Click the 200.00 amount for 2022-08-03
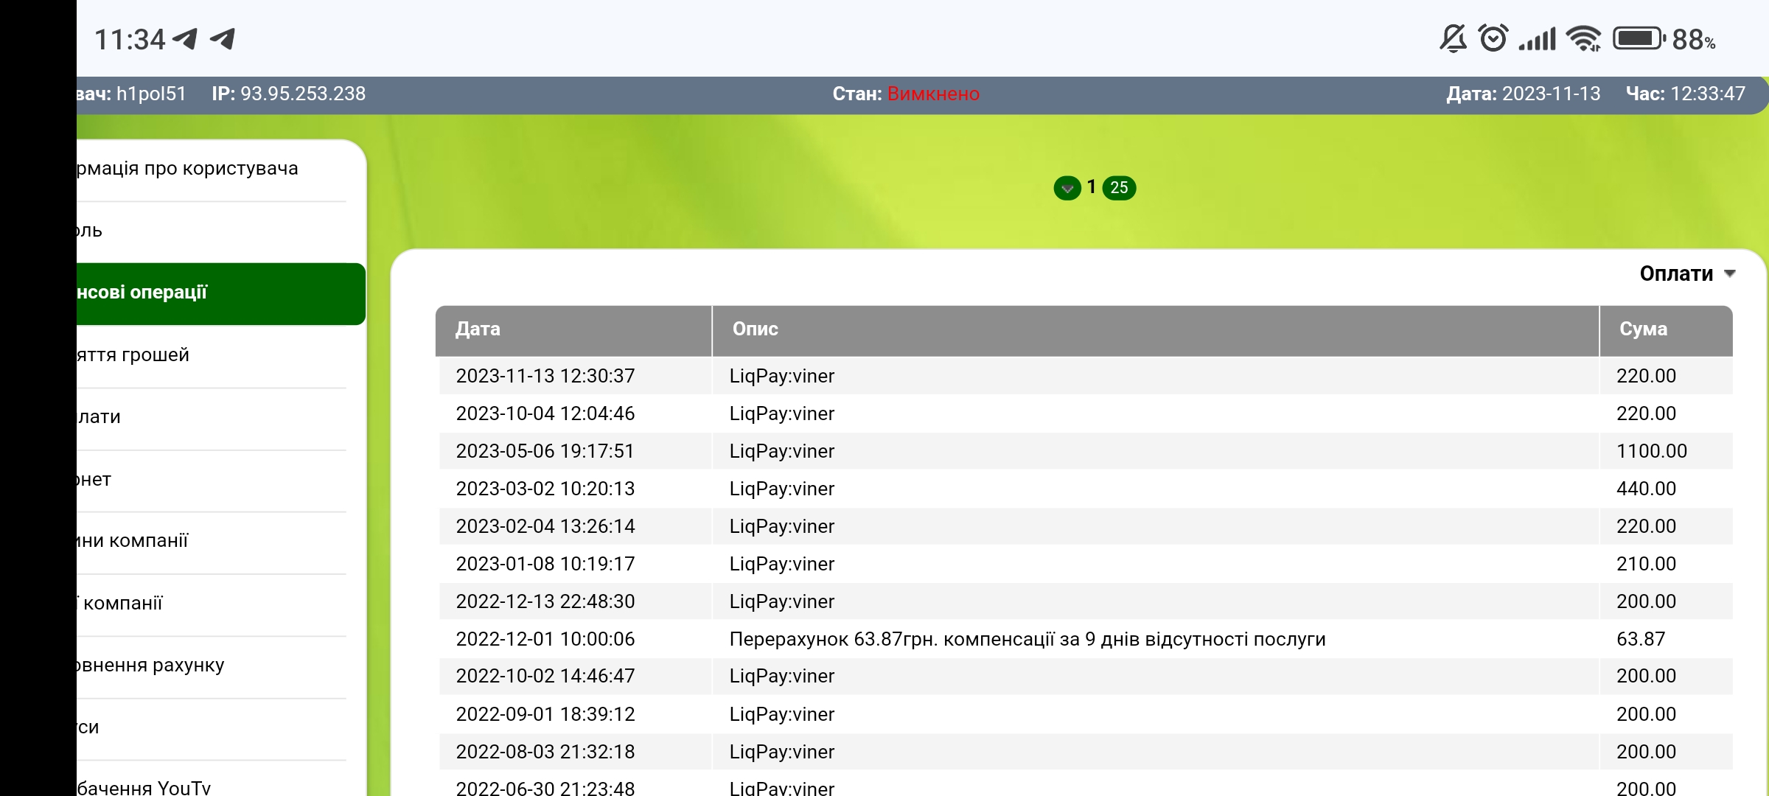The width and height of the screenshot is (1769, 796). click(1646, 752)
